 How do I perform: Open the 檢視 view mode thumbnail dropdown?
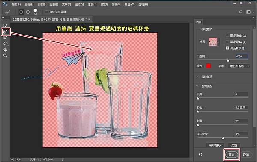[214, 42]
